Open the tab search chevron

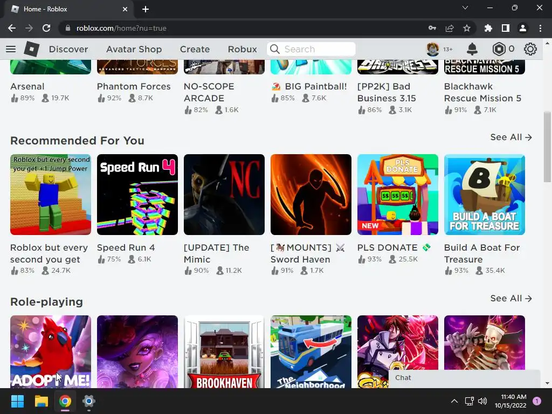point(465,8)
